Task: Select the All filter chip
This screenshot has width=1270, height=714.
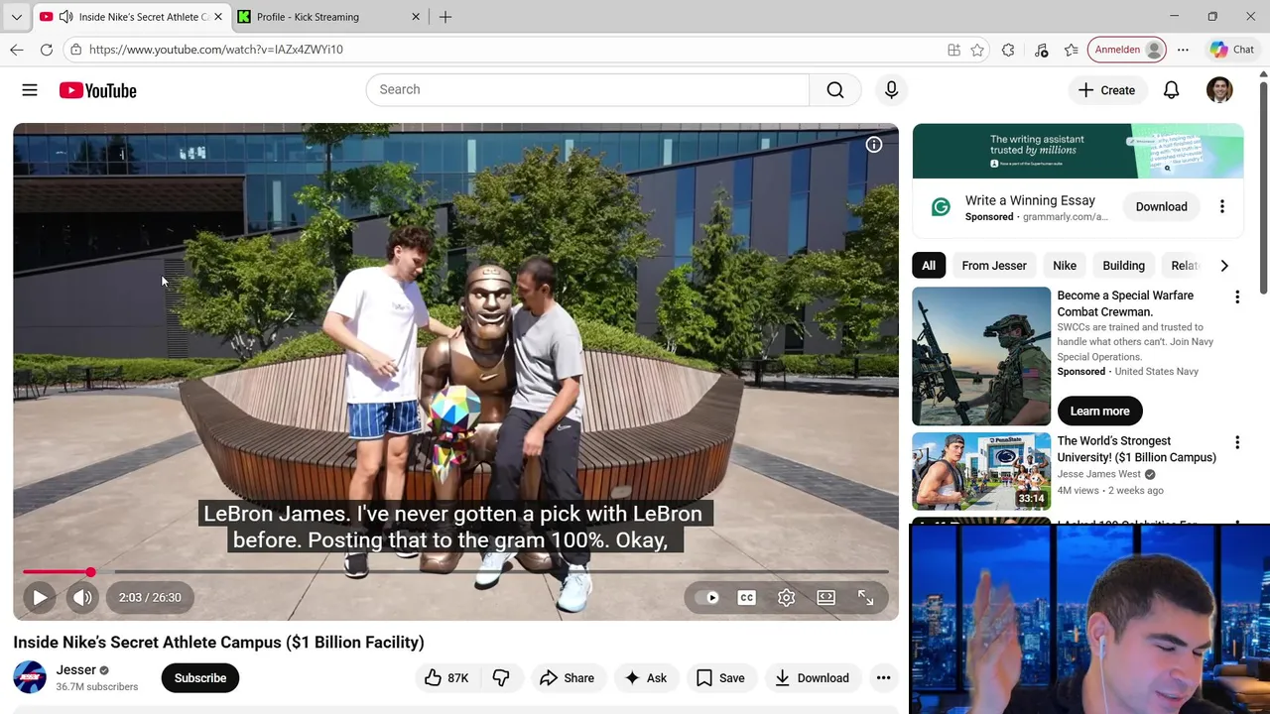Action: coord(929,266)
